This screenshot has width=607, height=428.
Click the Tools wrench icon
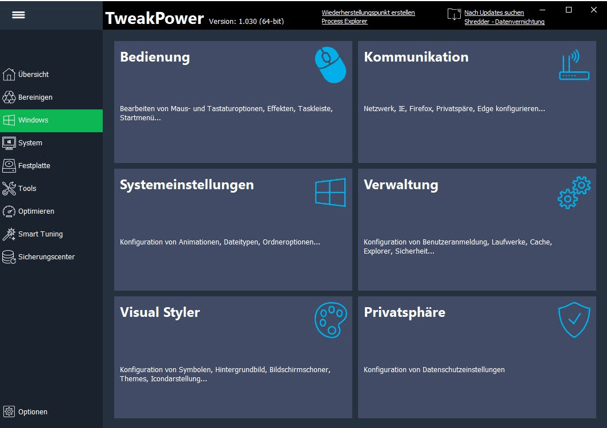tap(9, 189)
